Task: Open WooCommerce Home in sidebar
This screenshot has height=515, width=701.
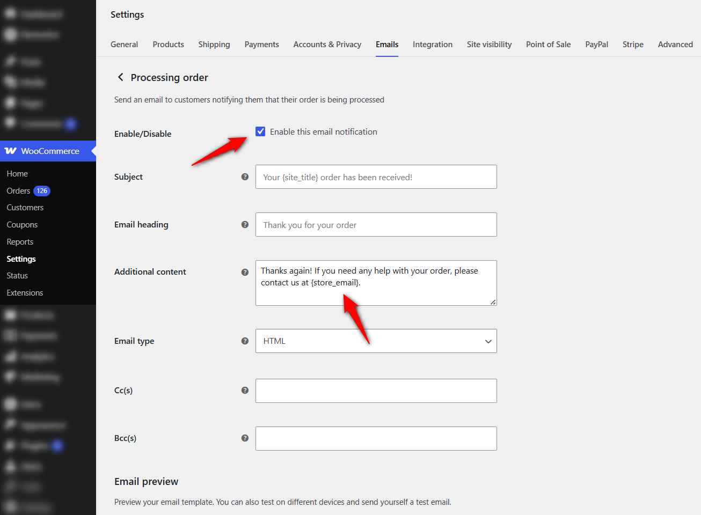Action: tap(17, 174)
